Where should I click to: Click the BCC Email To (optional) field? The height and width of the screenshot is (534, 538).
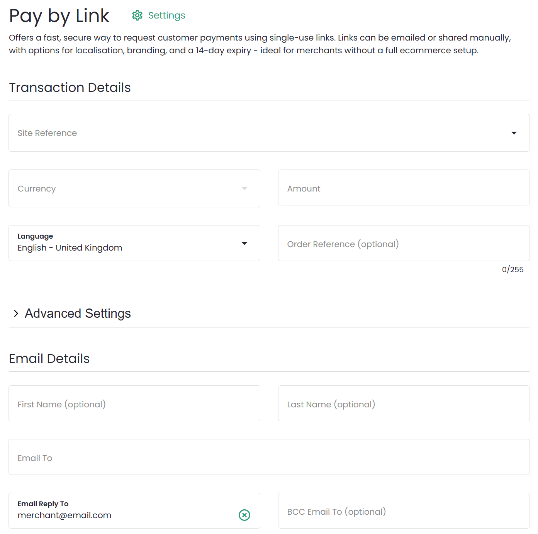tap(404, 511)
